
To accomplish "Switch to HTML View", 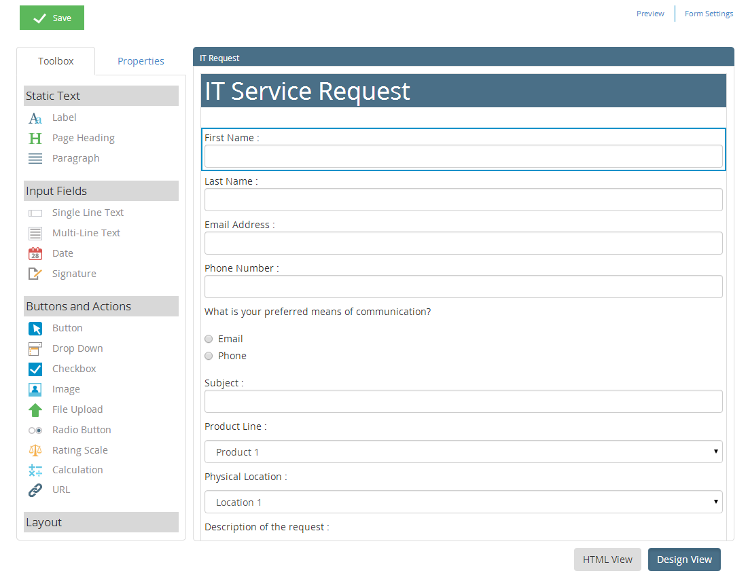I will pos(607,560).
